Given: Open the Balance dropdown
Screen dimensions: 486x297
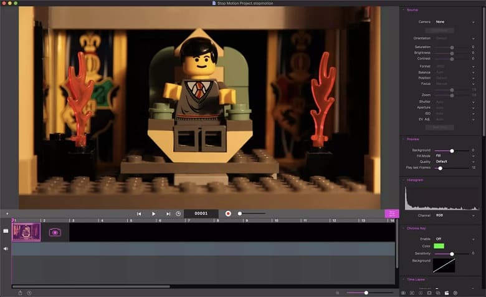Looking at the screenshot, I should pos(455,72).
